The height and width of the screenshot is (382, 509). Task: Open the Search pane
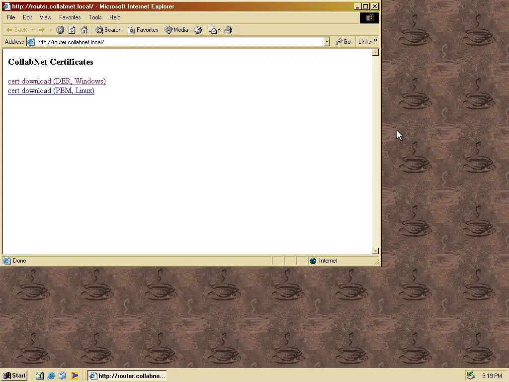click(x=108, y=30)
